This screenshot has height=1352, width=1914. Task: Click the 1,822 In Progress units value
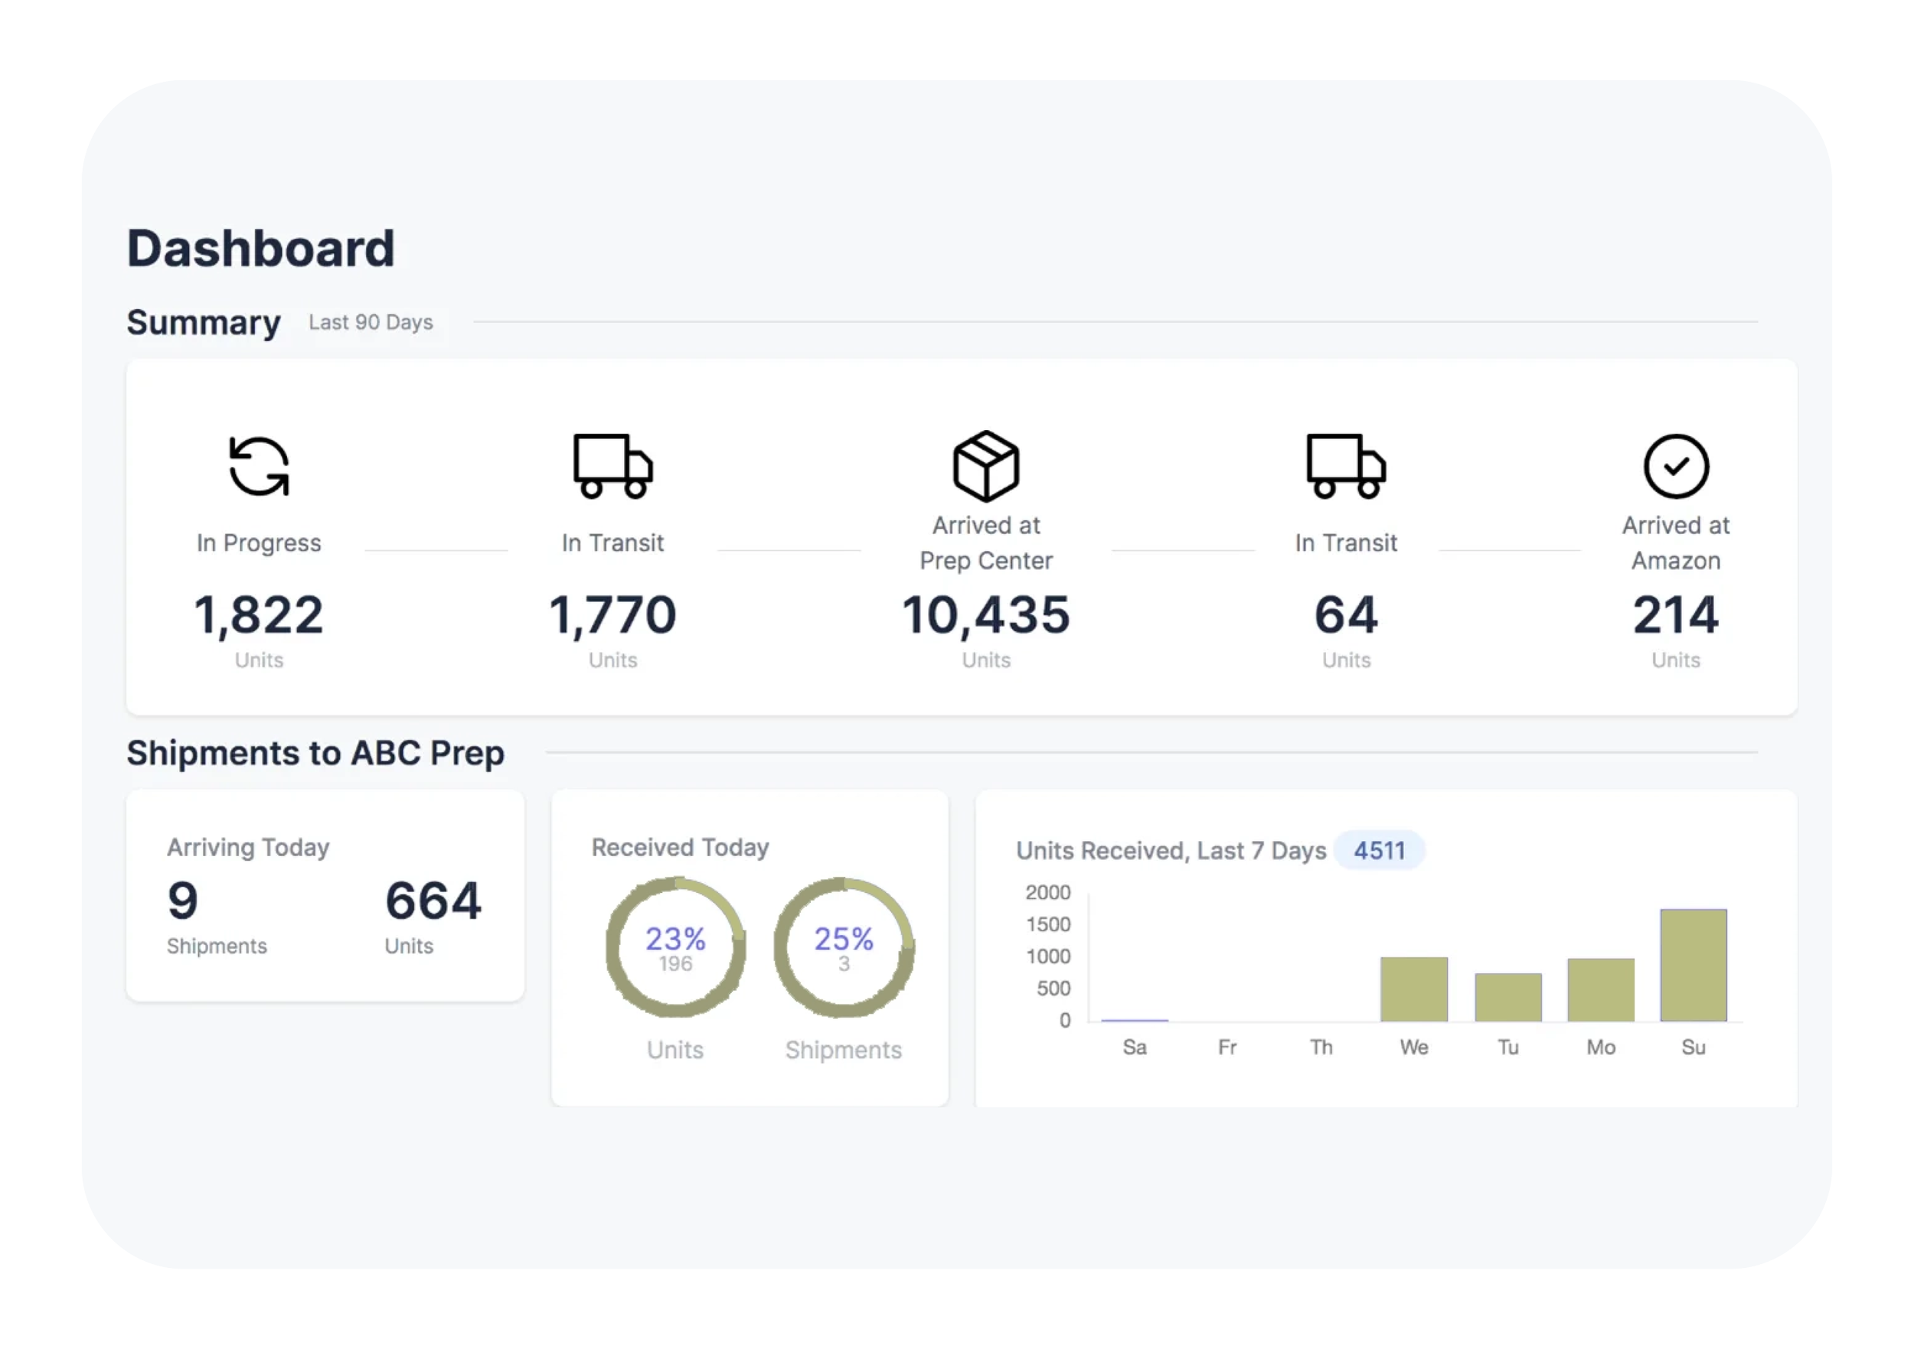[259, 614]
